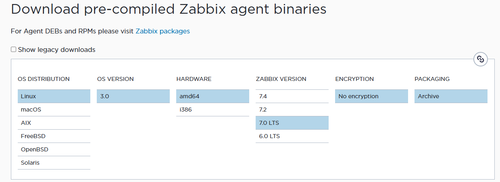The width and height of the screenshot is (500, 182).
Task: Select Zabbix version 6.0 LTS
Action: click(292, 136)
